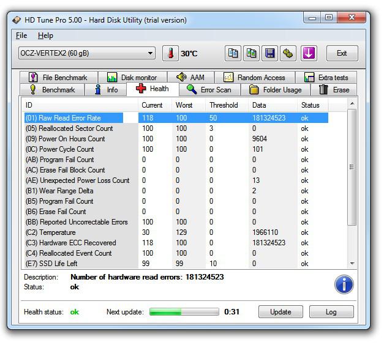384x345 pixels.
Task: Switch to the Random Access tab
Action: pos(255,78)
